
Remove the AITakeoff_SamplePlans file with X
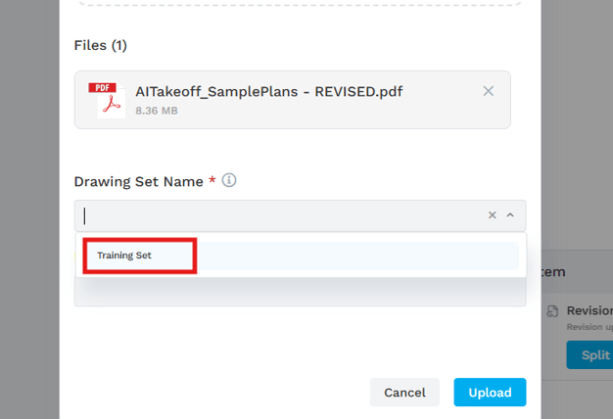coord(489,91)
